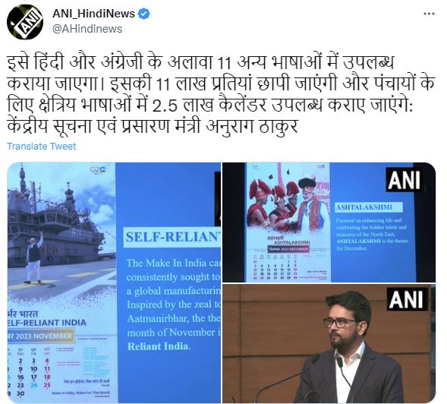Open the Self-Reliant India November calendar image

pyautogui.click(x=114, y=282)
